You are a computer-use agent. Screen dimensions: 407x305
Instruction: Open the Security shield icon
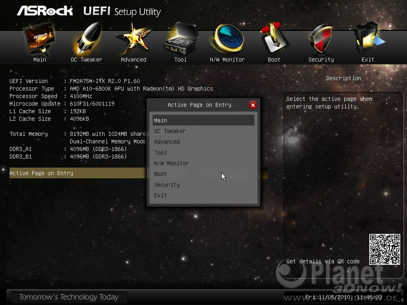click(321, 39)
